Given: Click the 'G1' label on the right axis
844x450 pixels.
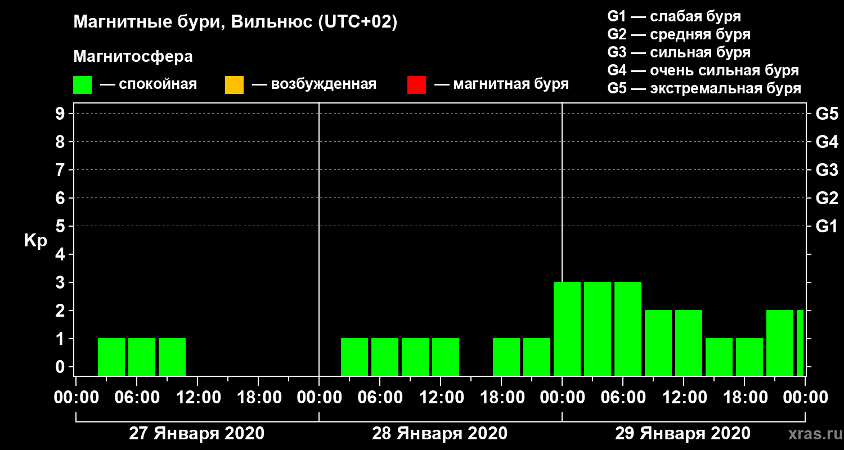Looking at the screenshot, I should pyautogui.click(x=827, y=227).
